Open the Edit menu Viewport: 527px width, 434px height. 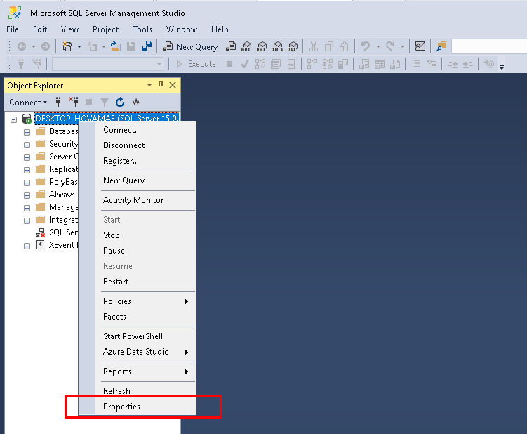click(40, 29)
